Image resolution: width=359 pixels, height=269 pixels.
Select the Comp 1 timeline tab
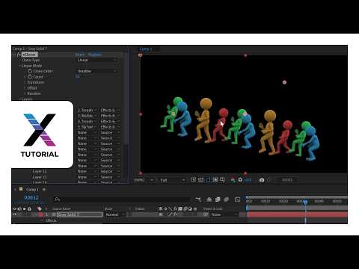pos(32,190)
